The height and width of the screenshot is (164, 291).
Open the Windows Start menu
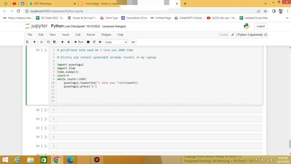click(x=5, y=160)
